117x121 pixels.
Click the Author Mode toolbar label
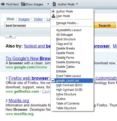66,4
